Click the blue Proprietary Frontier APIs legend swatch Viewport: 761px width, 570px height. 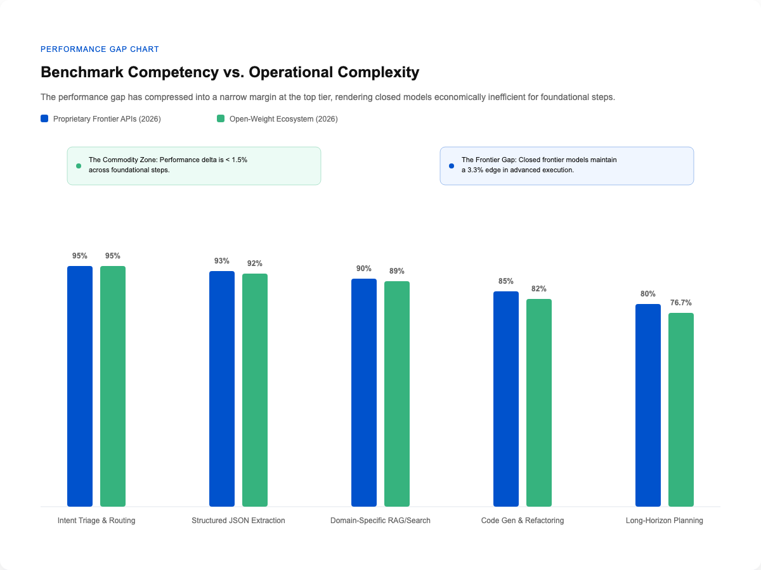tap(44, 118)
